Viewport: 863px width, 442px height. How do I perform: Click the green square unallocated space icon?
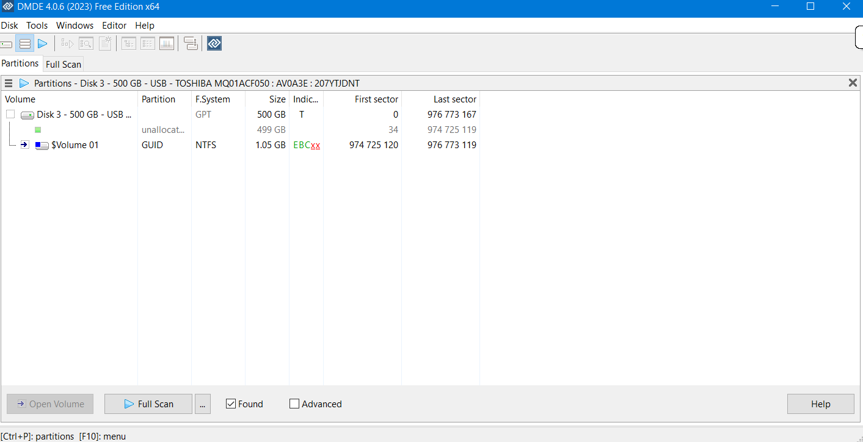(x=38, y=130)
